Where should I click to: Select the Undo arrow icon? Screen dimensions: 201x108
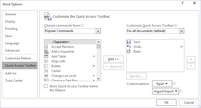click(x=129, y=47)
